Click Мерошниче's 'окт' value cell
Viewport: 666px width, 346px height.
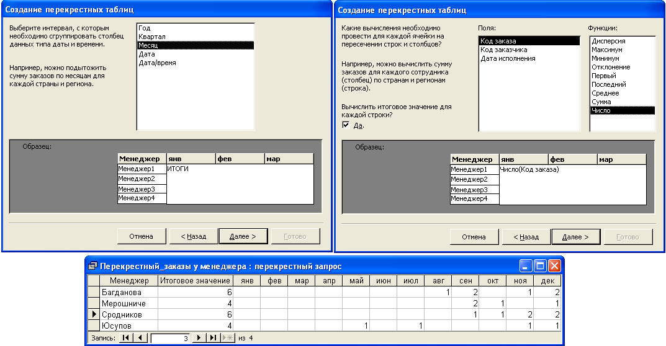coord(493,303)
